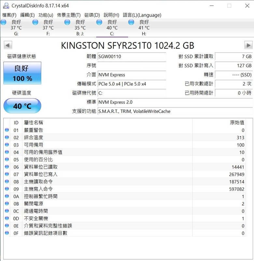Click the transfer mode field PCIe 5.0 x4
The image size is (254, 261).
pos(132,84)
